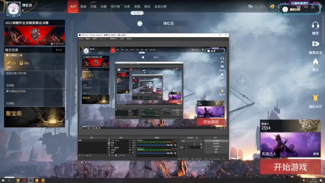Toggle the lock of the second OBS source
The width and height of the screenshot is (325, 183).
tap(133, 143)
